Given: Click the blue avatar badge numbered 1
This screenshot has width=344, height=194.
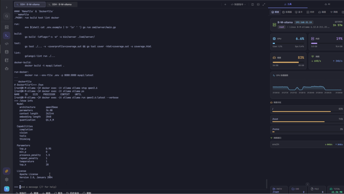Looking at the screenshot, I should [7, 189].
